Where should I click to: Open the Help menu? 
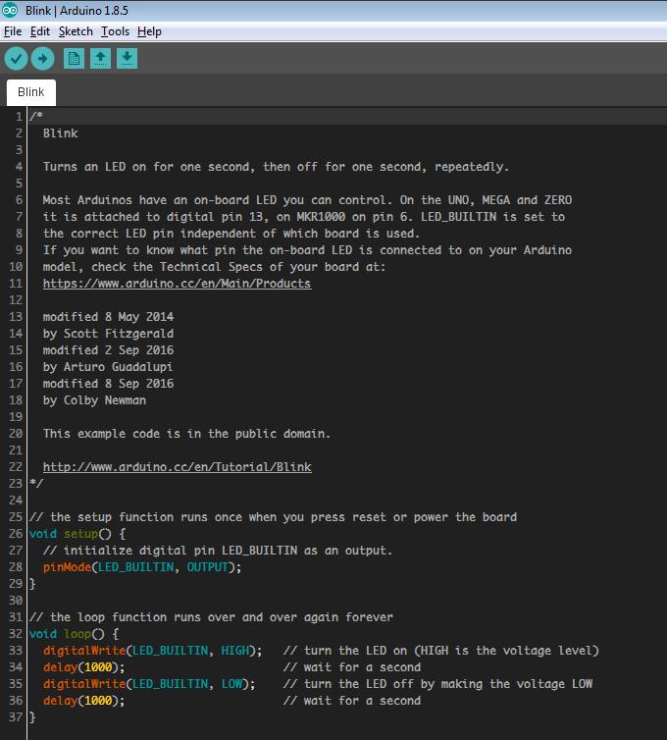(149, 31)
